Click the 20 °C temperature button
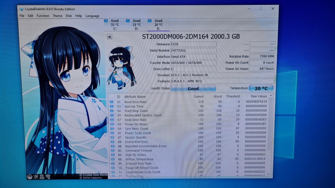 point(261,88)
